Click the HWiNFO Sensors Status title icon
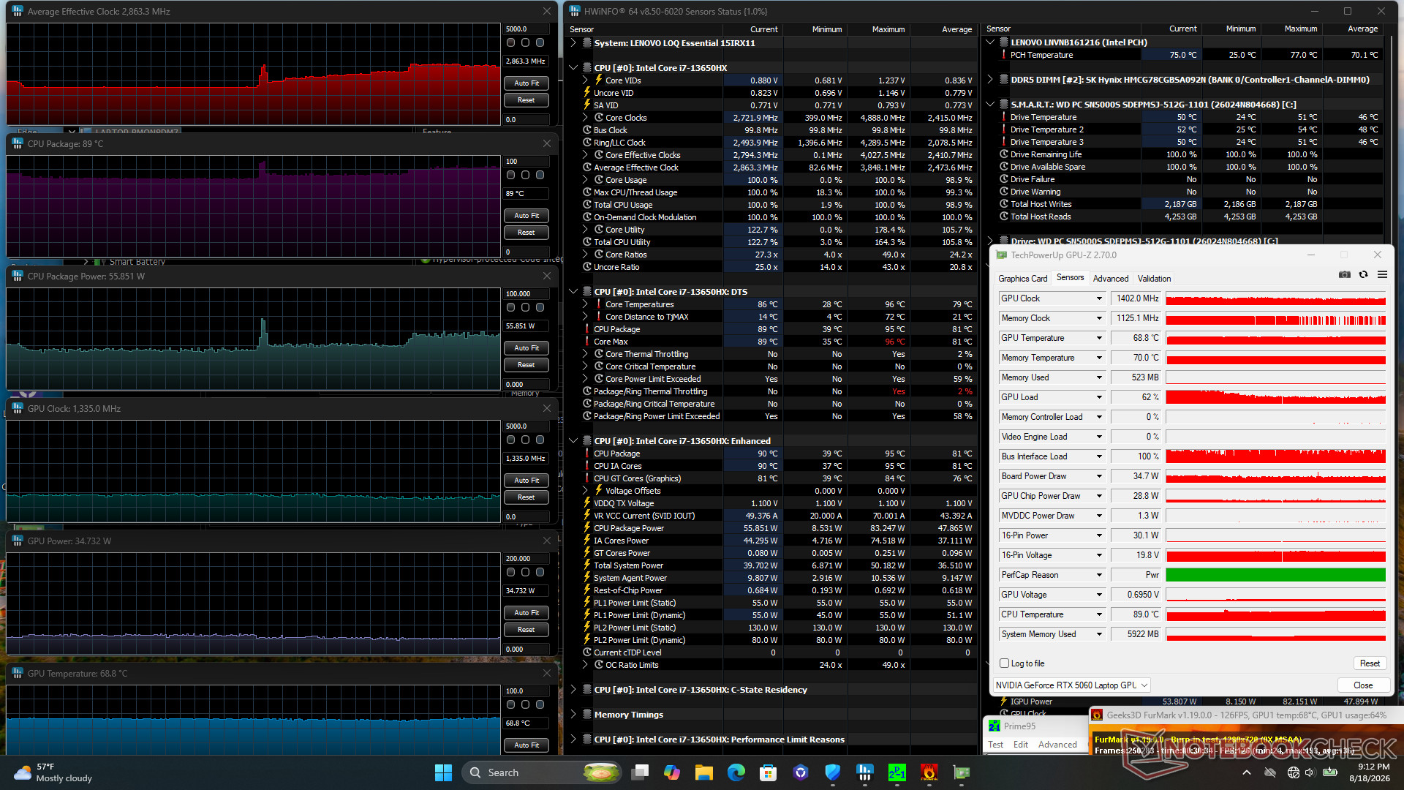 (x=575, y=12)
